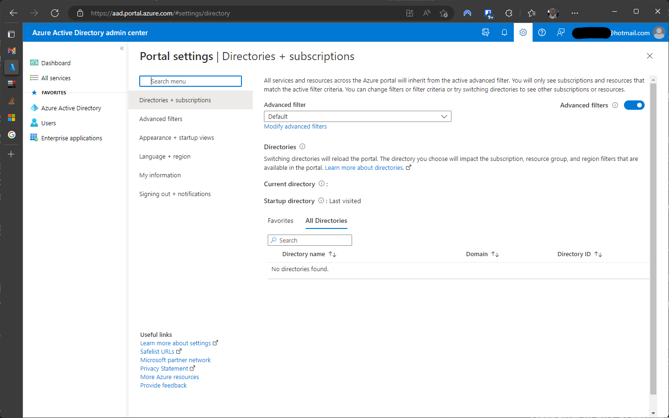Click the site lock icon in address bar
669x418 pixels.
pos(80,13)
